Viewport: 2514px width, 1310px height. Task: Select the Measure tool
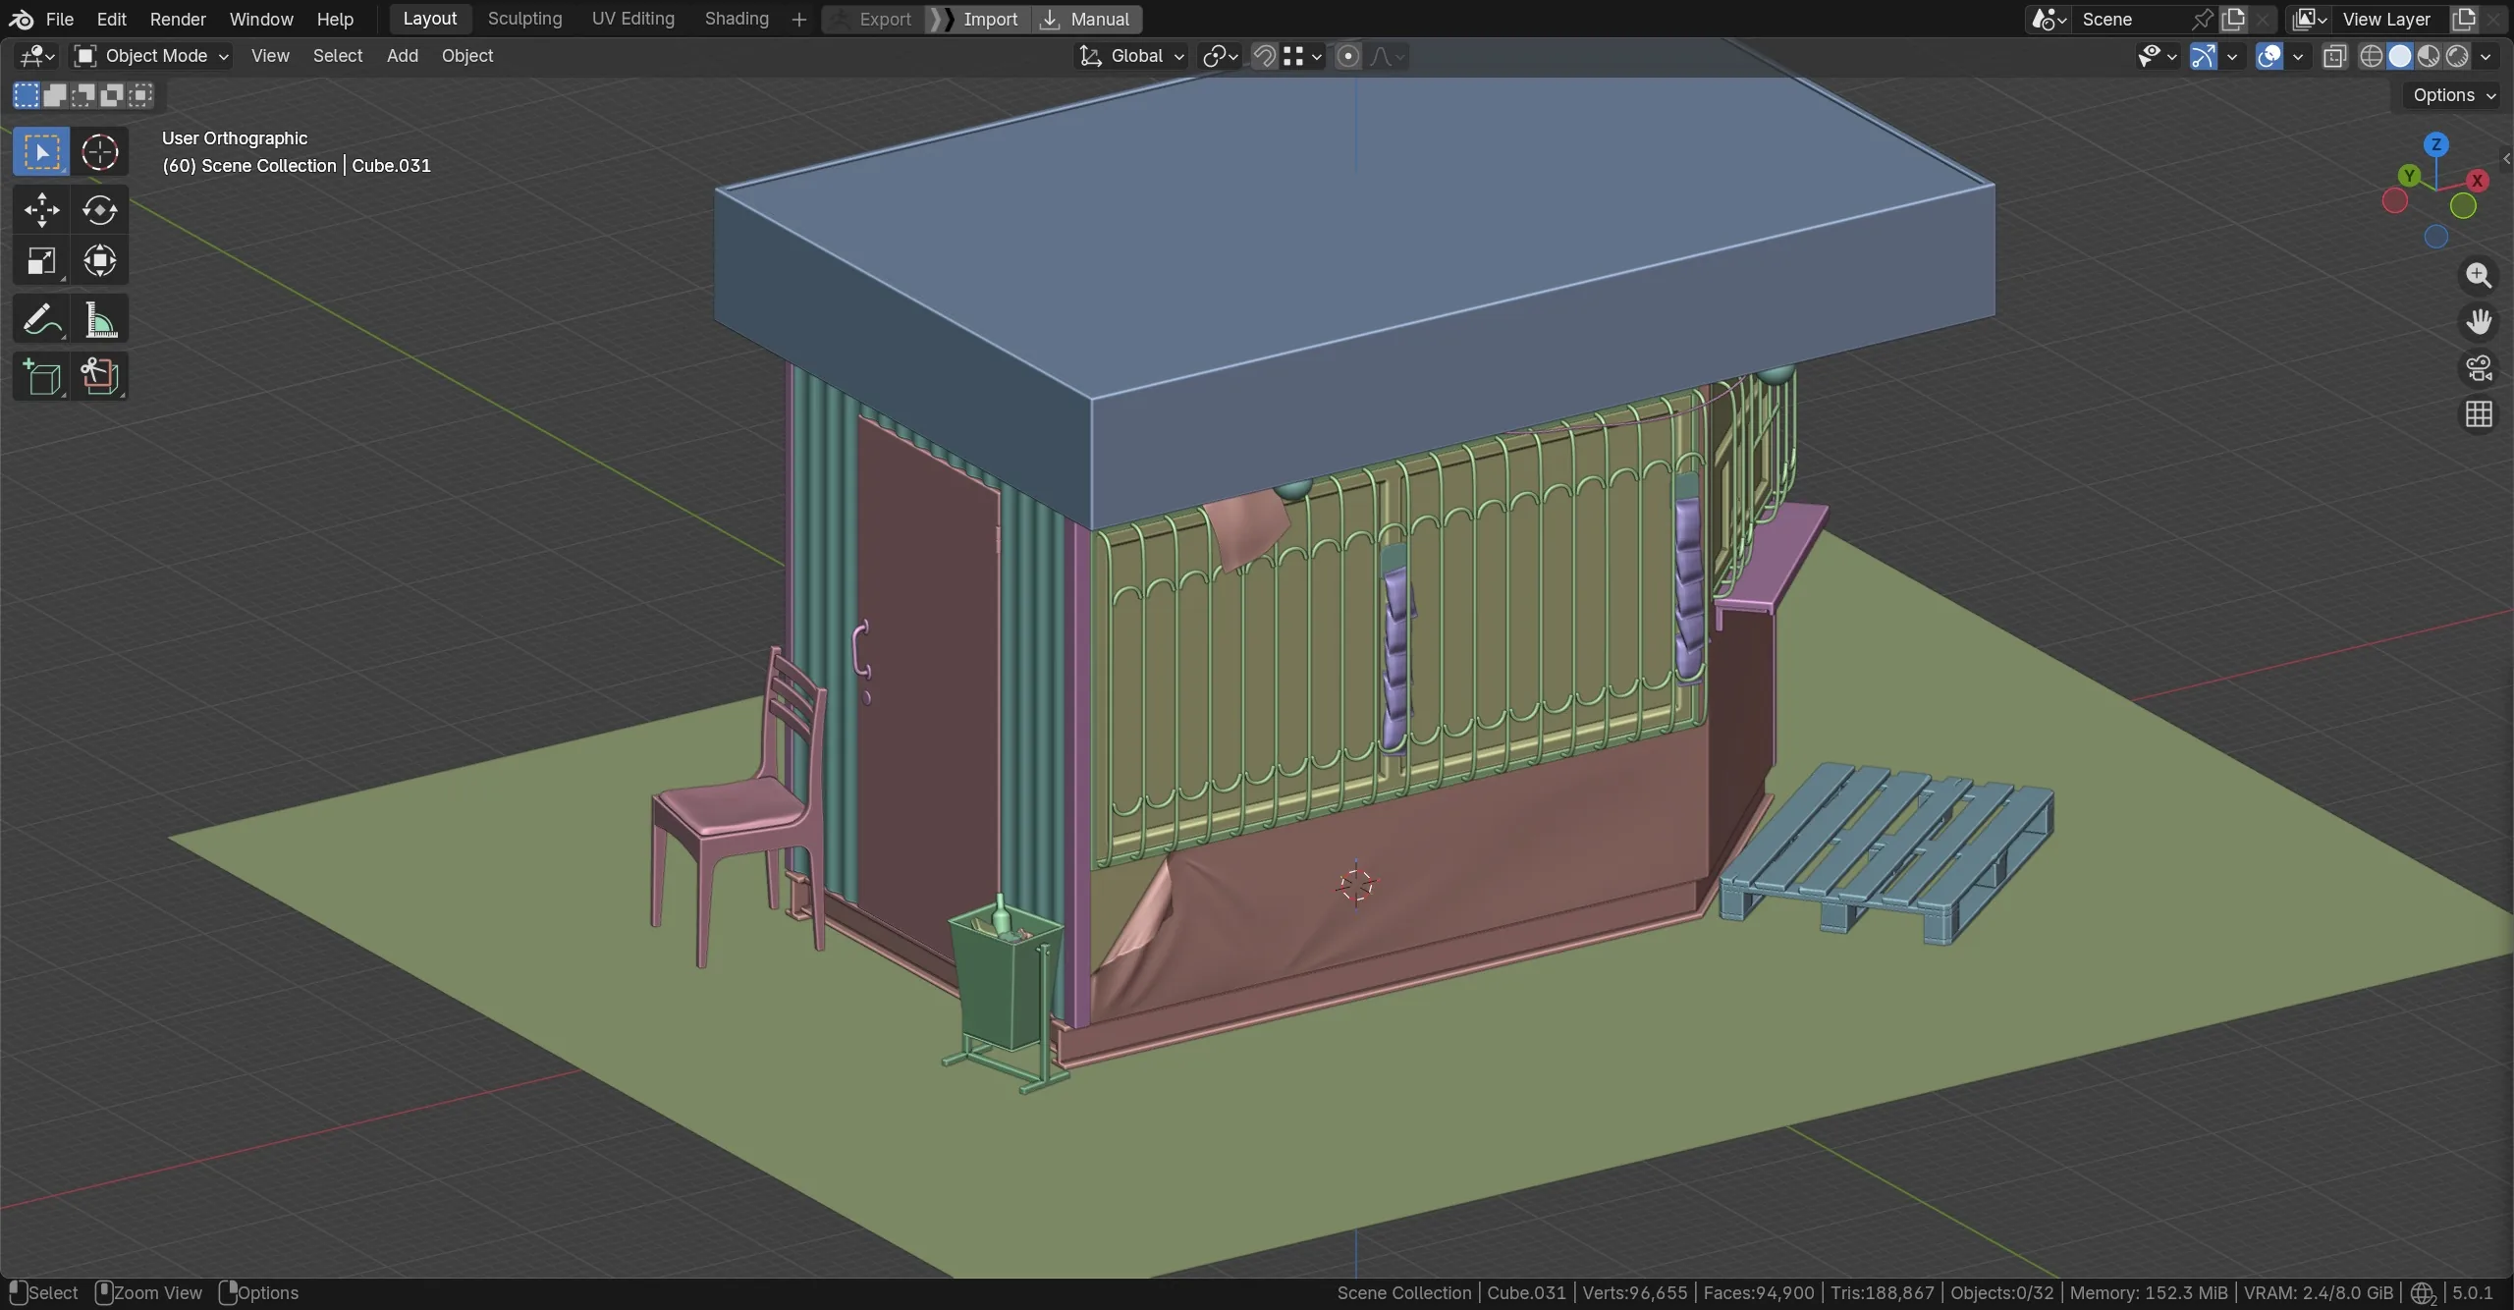point(99,320)
